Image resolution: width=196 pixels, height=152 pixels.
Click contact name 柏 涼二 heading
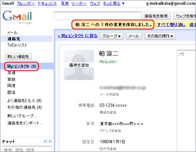[x=109, y=54]
